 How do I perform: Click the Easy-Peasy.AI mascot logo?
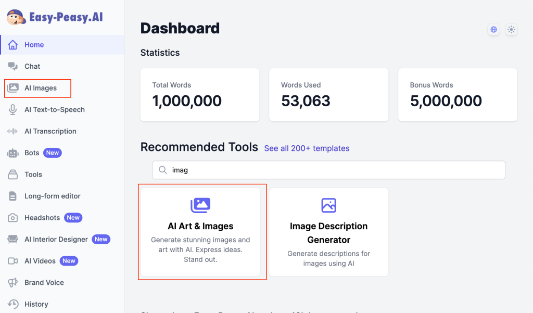[17, 17]
